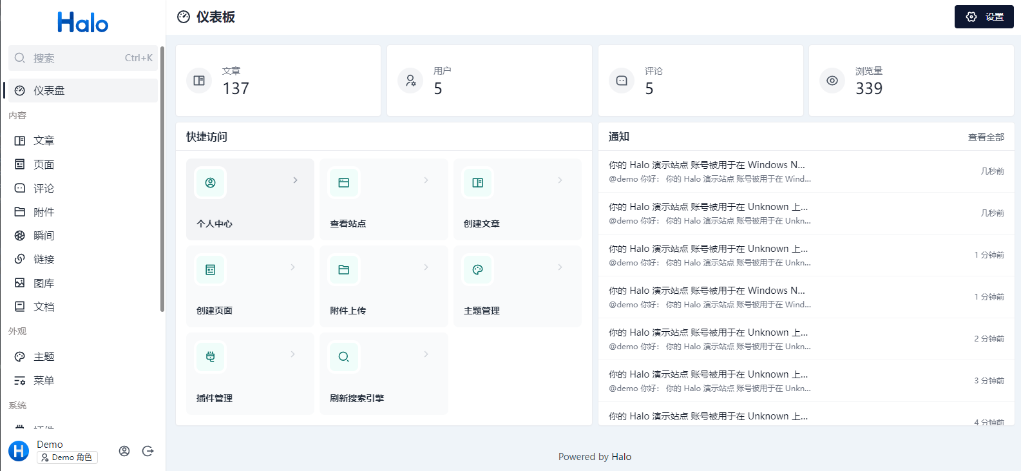Click the 搜索 input field
Screen dimensions: 1021x471
pos(82,58)
